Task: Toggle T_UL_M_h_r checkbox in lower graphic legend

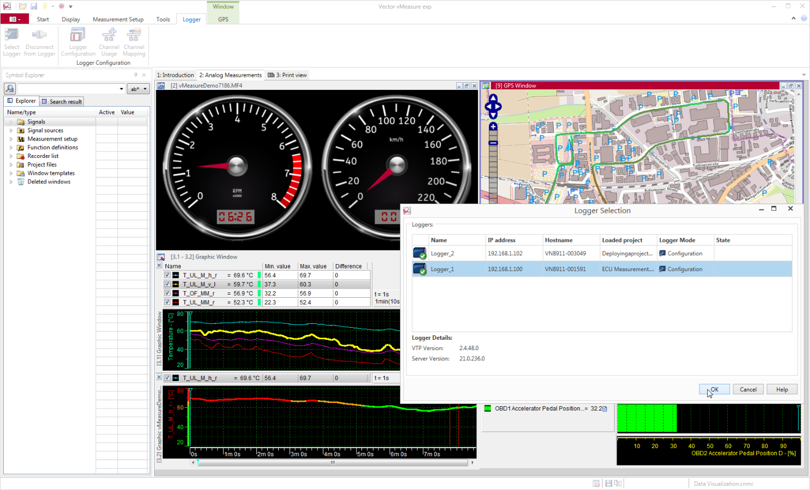Action: pyautogui.click(x=167, y=378)
